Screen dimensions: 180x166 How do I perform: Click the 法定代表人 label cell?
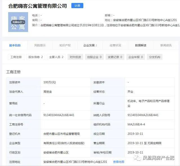click(24, 92)
